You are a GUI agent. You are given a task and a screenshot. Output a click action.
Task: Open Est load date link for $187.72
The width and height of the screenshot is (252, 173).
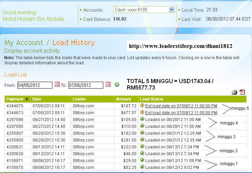[x=181, y=106]
